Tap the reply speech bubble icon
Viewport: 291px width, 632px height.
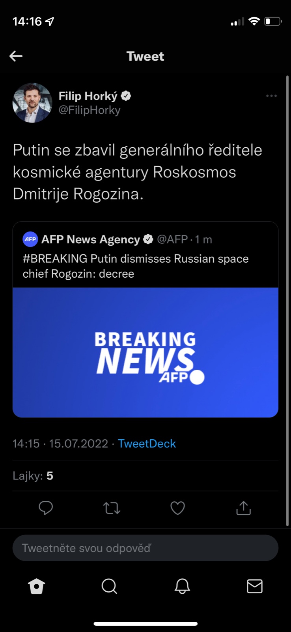pyautogui.click(x=46, y=508)
